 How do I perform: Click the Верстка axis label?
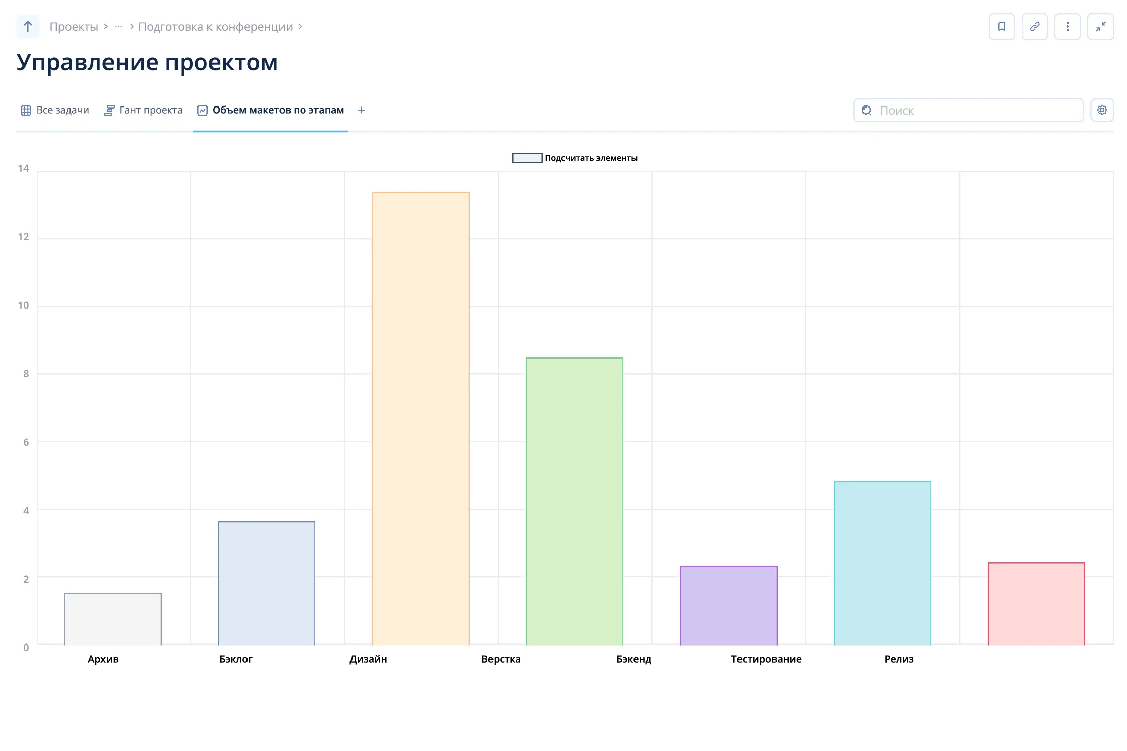click(x=501, y=659)
